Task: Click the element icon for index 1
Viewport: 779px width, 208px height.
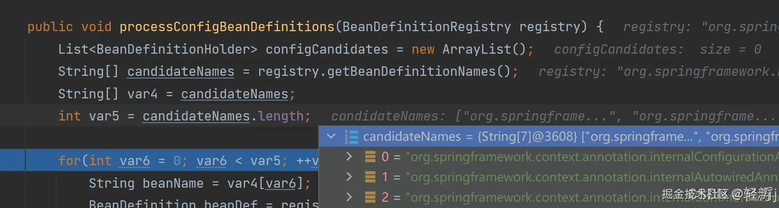Action: tap(370, 177)
